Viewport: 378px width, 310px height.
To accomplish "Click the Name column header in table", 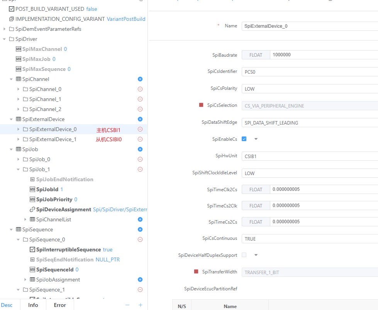I will 230,306.
